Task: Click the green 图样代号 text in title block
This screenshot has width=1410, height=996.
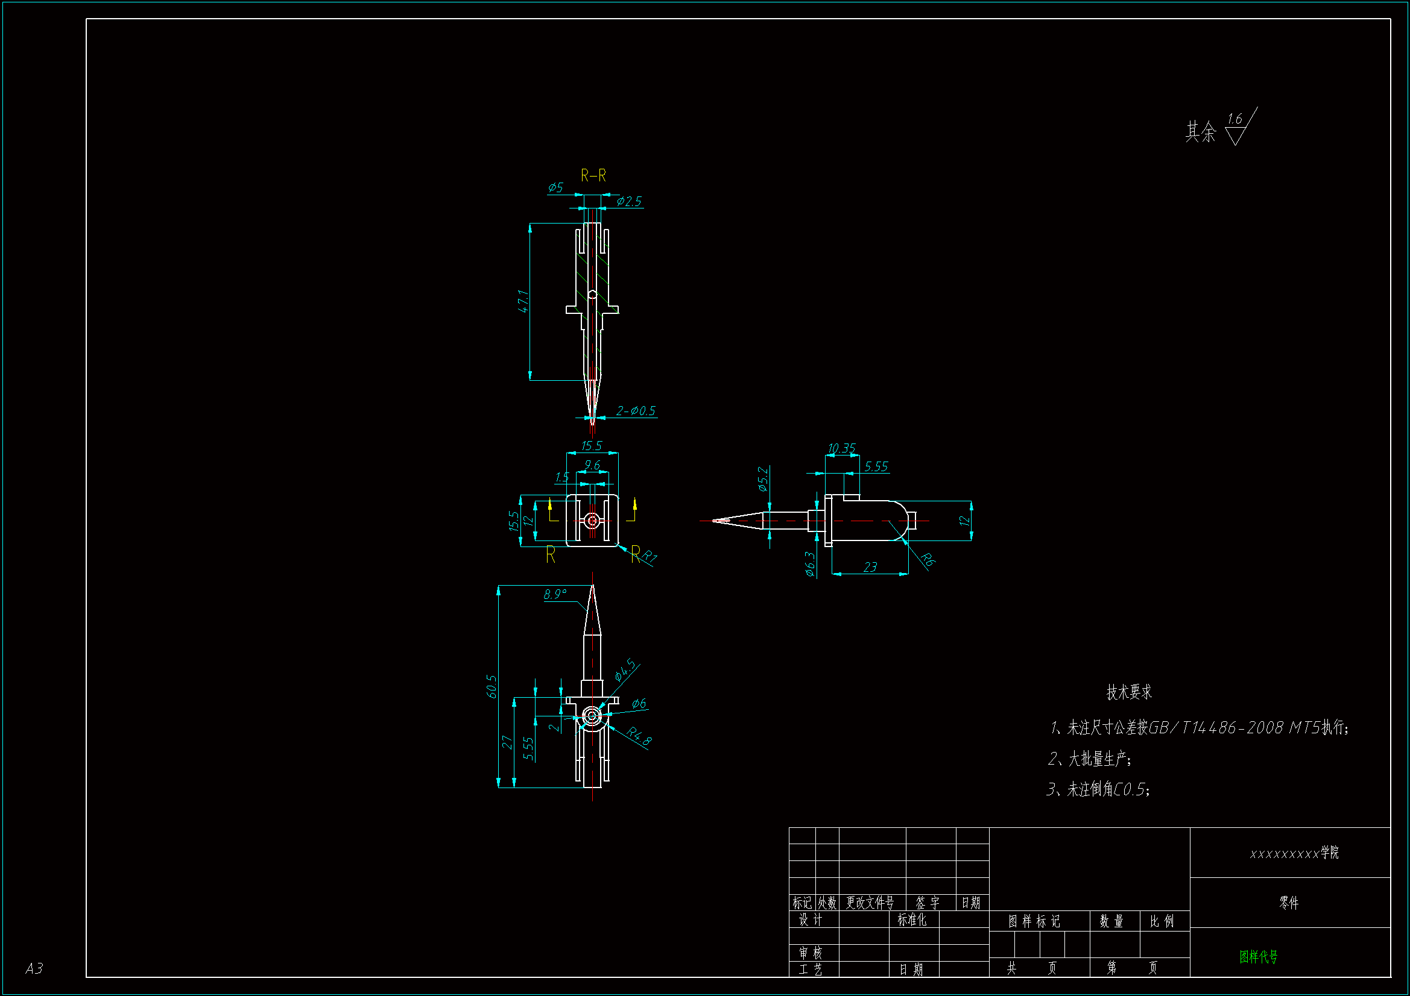Action: point(1258,956)
